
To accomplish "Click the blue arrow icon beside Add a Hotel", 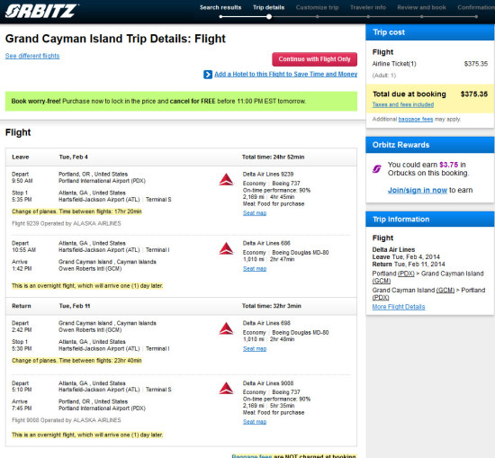I will (x=208, y=75).
